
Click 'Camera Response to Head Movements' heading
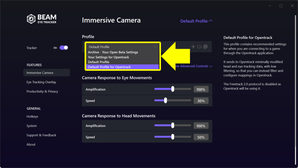click(x=119, y=116)
